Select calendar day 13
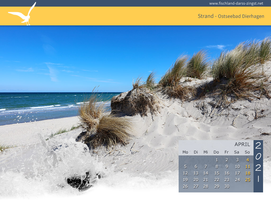Image resolution: width=271 pixels, height=203 pixels. [x=196, y=173]
